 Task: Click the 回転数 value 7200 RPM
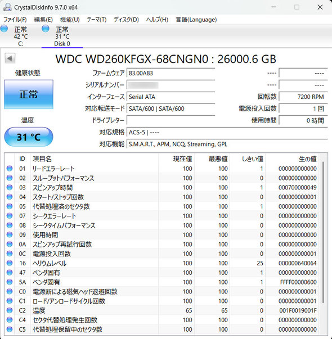(303, 97)
